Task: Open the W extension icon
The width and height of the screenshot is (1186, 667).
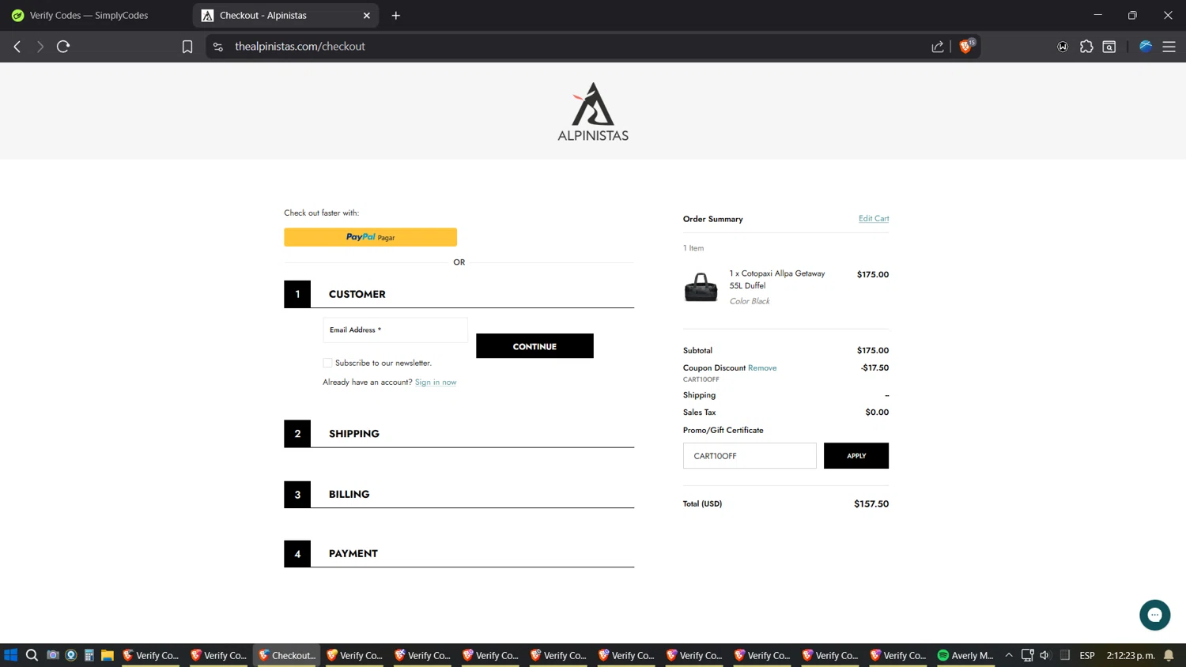Action: click(1063, 47)
